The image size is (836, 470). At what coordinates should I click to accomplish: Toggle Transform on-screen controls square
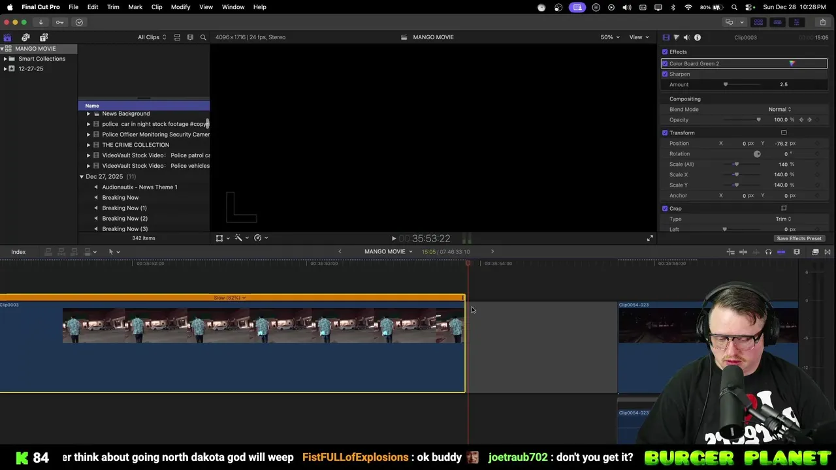pyautogui.click(x=784, y=133)
